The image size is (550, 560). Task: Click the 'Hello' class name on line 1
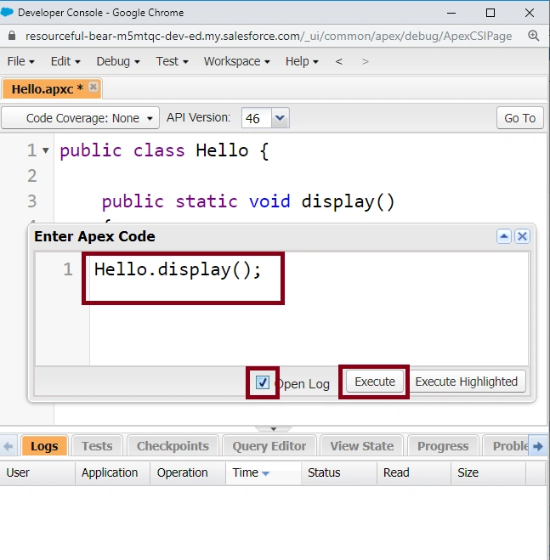222,150
